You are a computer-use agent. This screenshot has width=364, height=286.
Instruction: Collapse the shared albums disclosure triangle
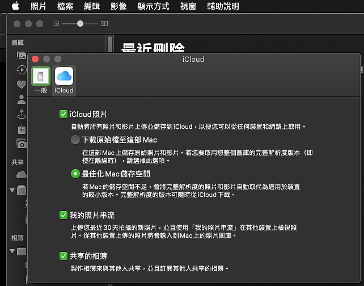tap(12, 191)
